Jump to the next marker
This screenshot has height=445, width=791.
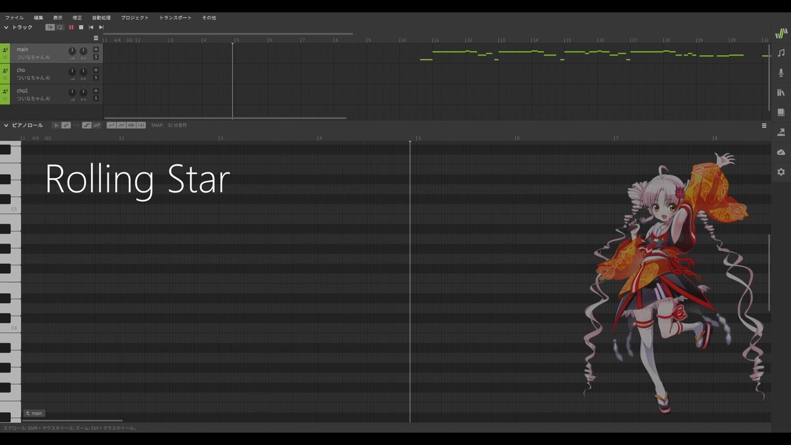pyautogui.click(x=101, y=27)
